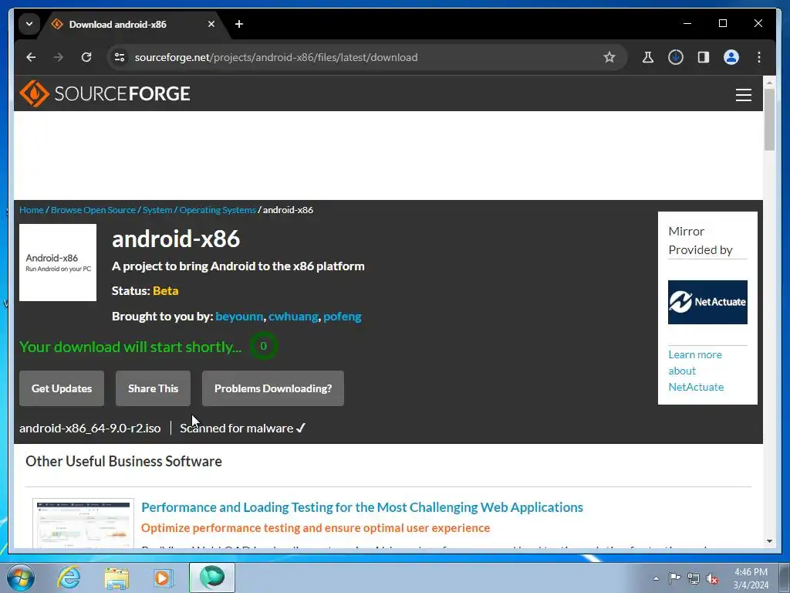Open cwhuang contributor profile

(293, 317)
